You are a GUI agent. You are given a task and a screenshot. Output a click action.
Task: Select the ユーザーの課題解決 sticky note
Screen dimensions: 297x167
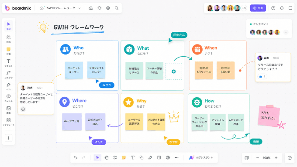(134, 122)
